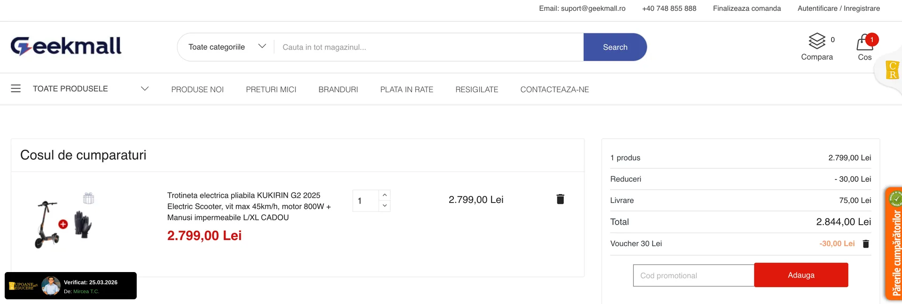Viewport: 902px width, 304px height.
Task: Click the hamburger menu icon
Action: point(16,88)
